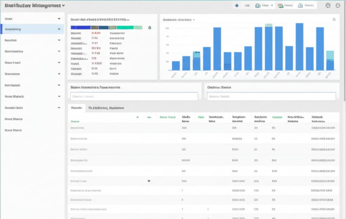Click the green first column header in the table
Screen dimensions: 346x219
click(x=75, y=122)
